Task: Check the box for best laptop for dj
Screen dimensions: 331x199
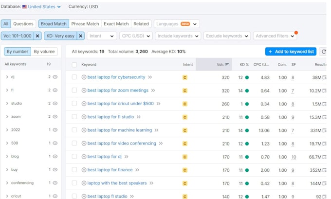Action: pyautogui.click(x=74, y=157)
